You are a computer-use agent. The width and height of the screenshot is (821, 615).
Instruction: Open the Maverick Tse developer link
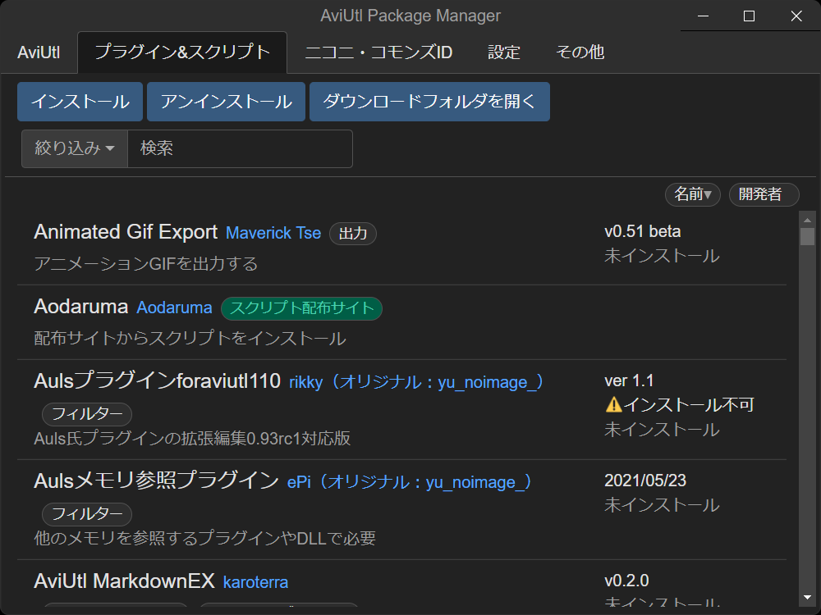[x=273, y=233]
